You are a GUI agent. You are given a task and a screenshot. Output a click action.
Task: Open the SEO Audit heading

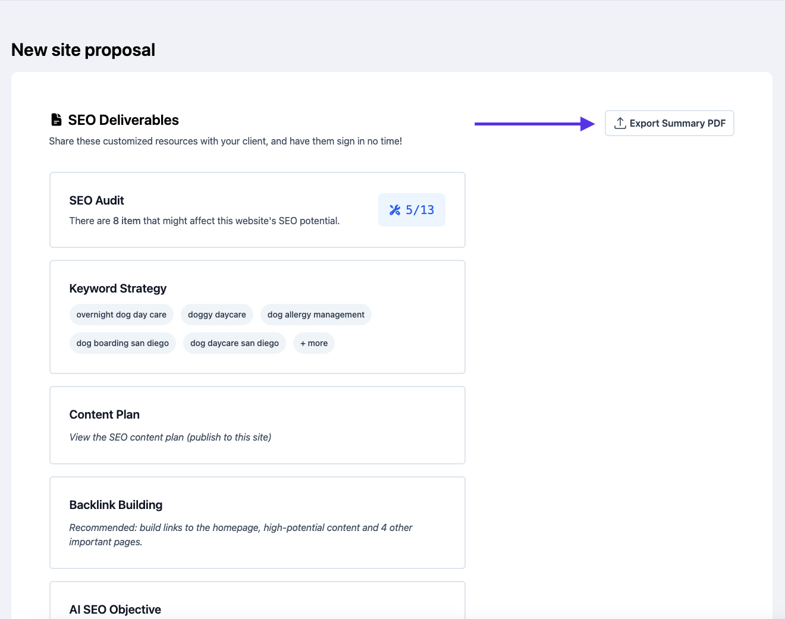pos(96,200)
